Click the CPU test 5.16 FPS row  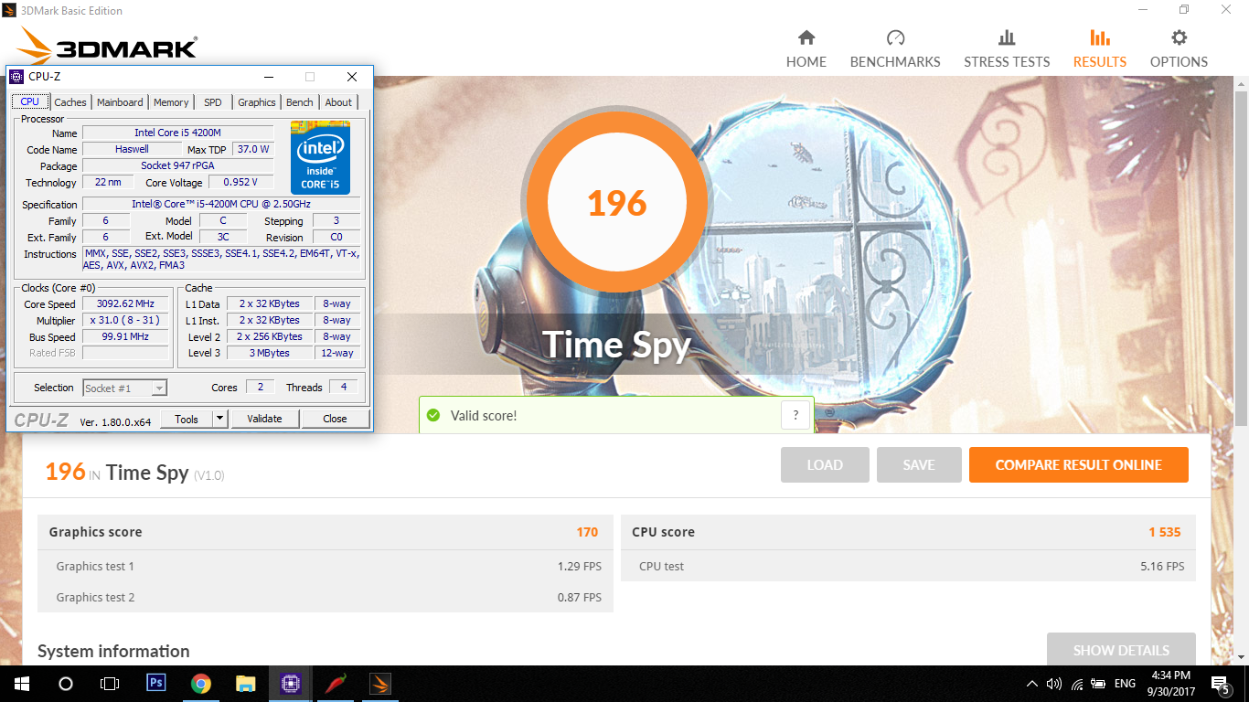pos(908,566)
